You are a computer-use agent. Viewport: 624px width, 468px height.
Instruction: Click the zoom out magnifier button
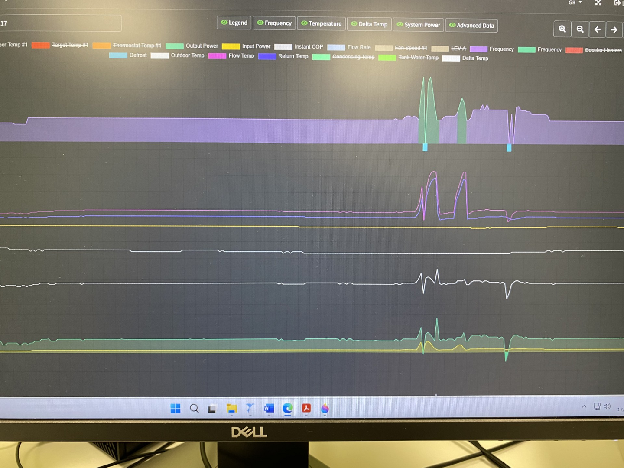(580, 29)
